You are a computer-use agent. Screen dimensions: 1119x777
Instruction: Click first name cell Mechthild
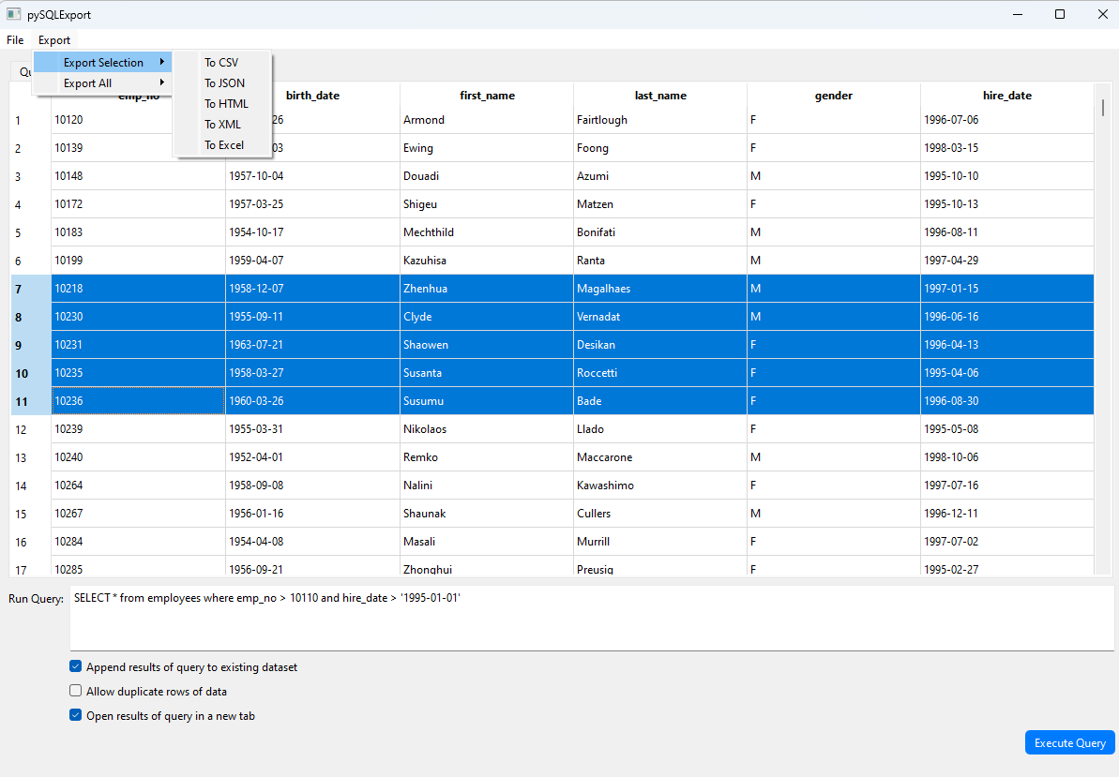point(487,232)
